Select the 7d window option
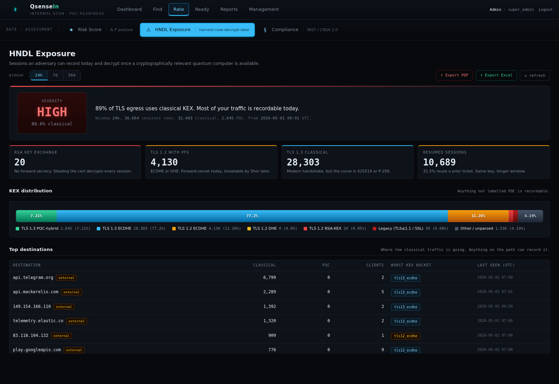Viewport: 559px width, 384px height. pyautogui.click(x=55, y=75)
